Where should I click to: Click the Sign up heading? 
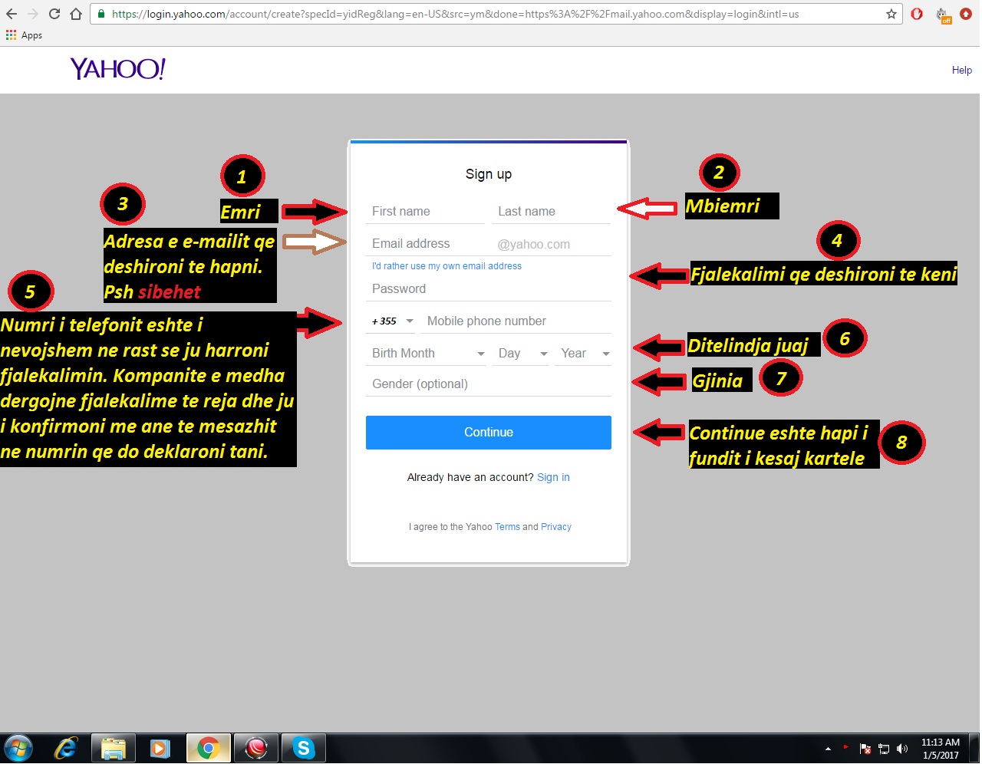click(489, 174)
